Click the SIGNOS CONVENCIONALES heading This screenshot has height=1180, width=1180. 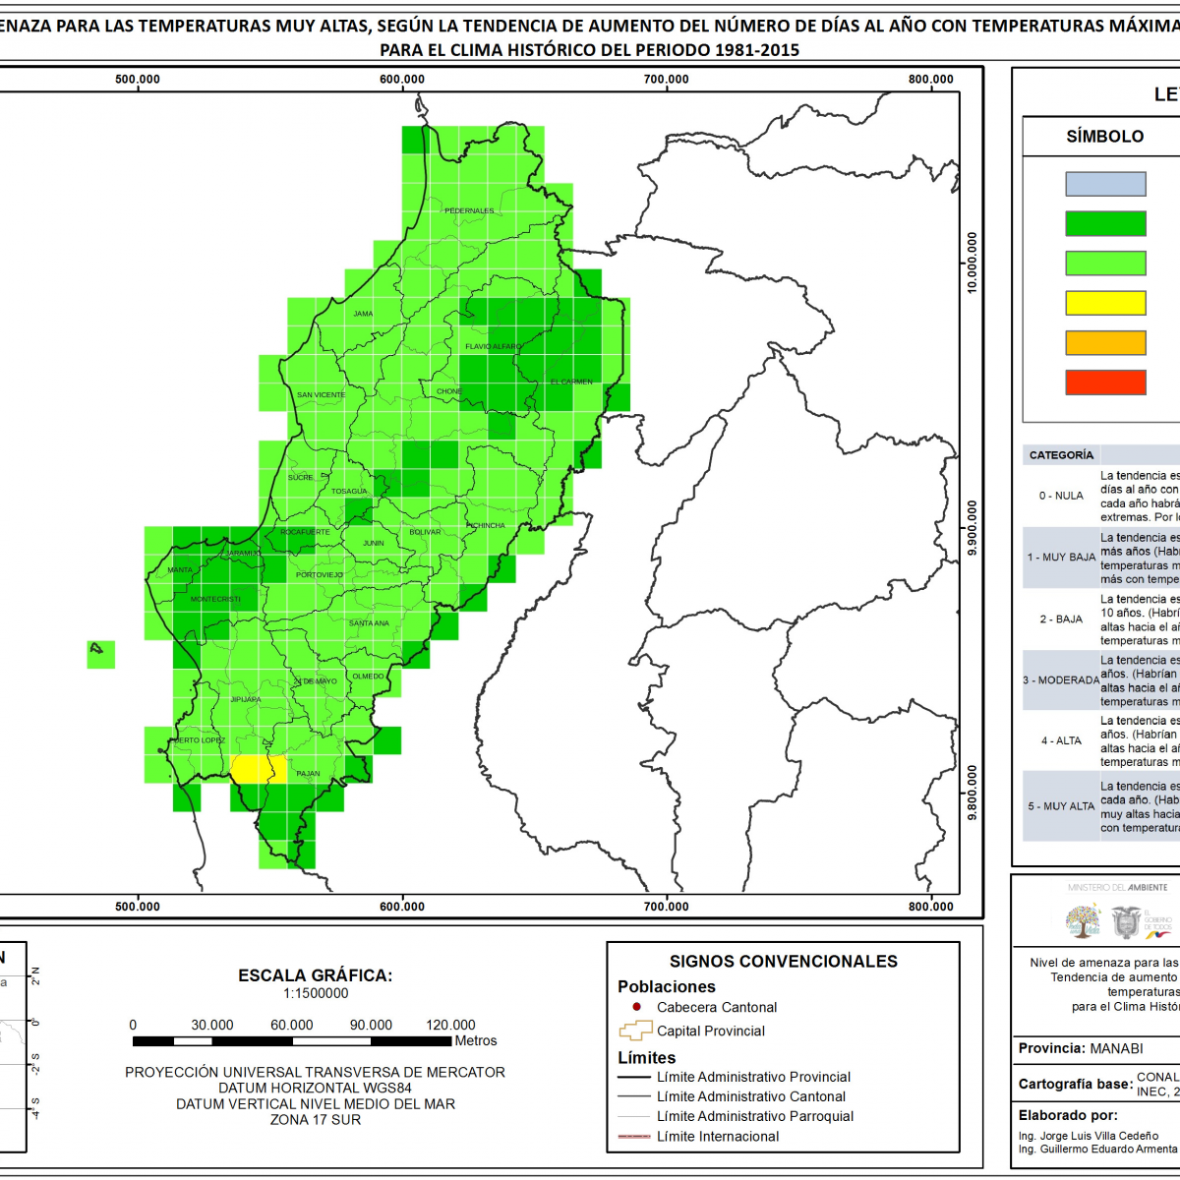(x=784, y=962)
